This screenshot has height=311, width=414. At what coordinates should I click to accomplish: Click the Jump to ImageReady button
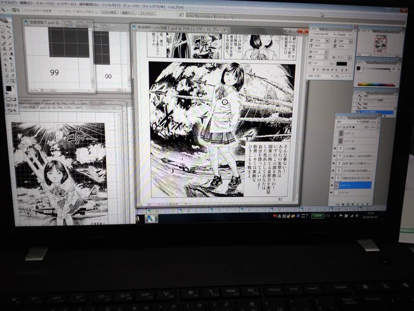click(x=12, y=110)
